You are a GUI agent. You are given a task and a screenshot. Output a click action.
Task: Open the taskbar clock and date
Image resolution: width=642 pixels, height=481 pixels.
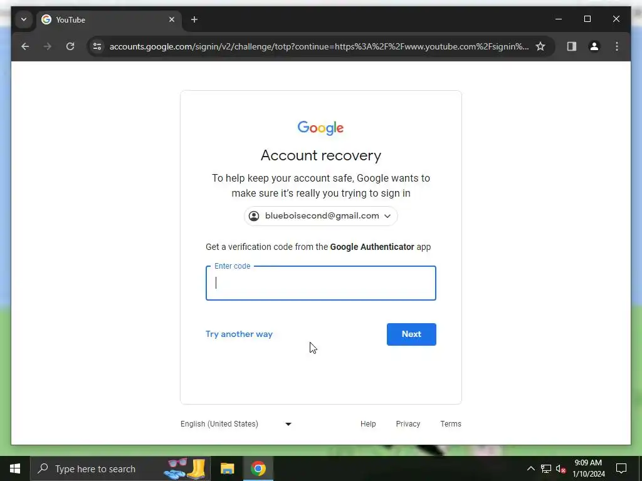pos(588,468)
